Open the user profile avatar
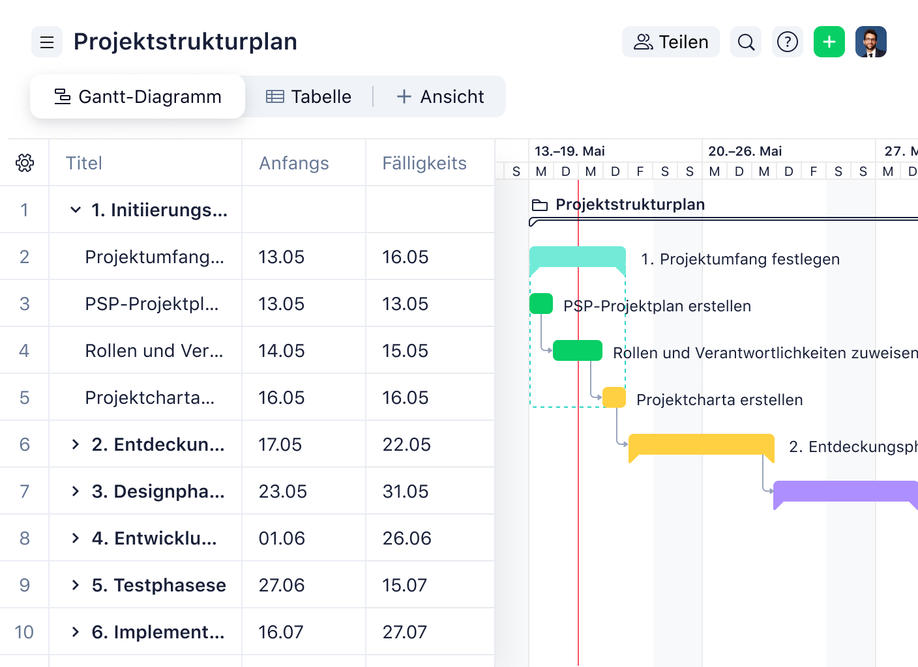Image resolution: width=918 pixels, height=667 pixels. (871, 42)
